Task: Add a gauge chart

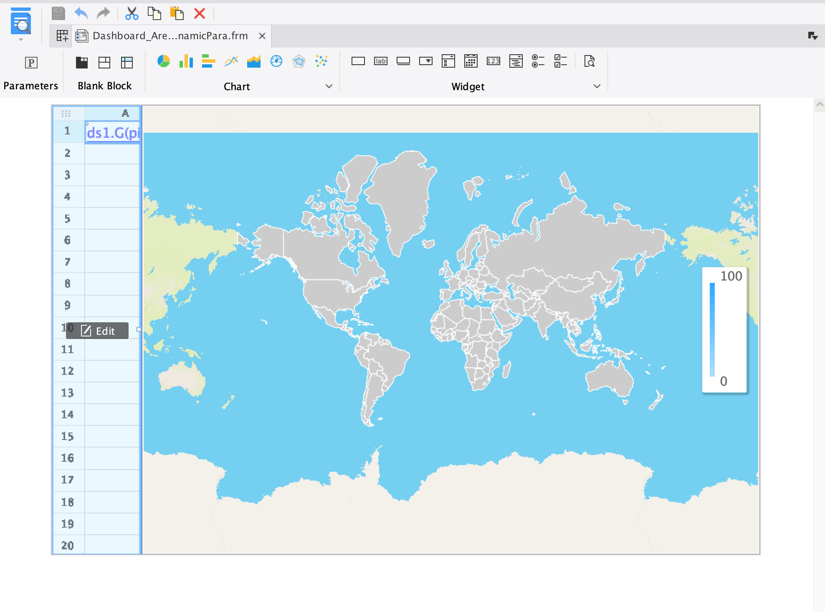Action: [x=276, y=61]
